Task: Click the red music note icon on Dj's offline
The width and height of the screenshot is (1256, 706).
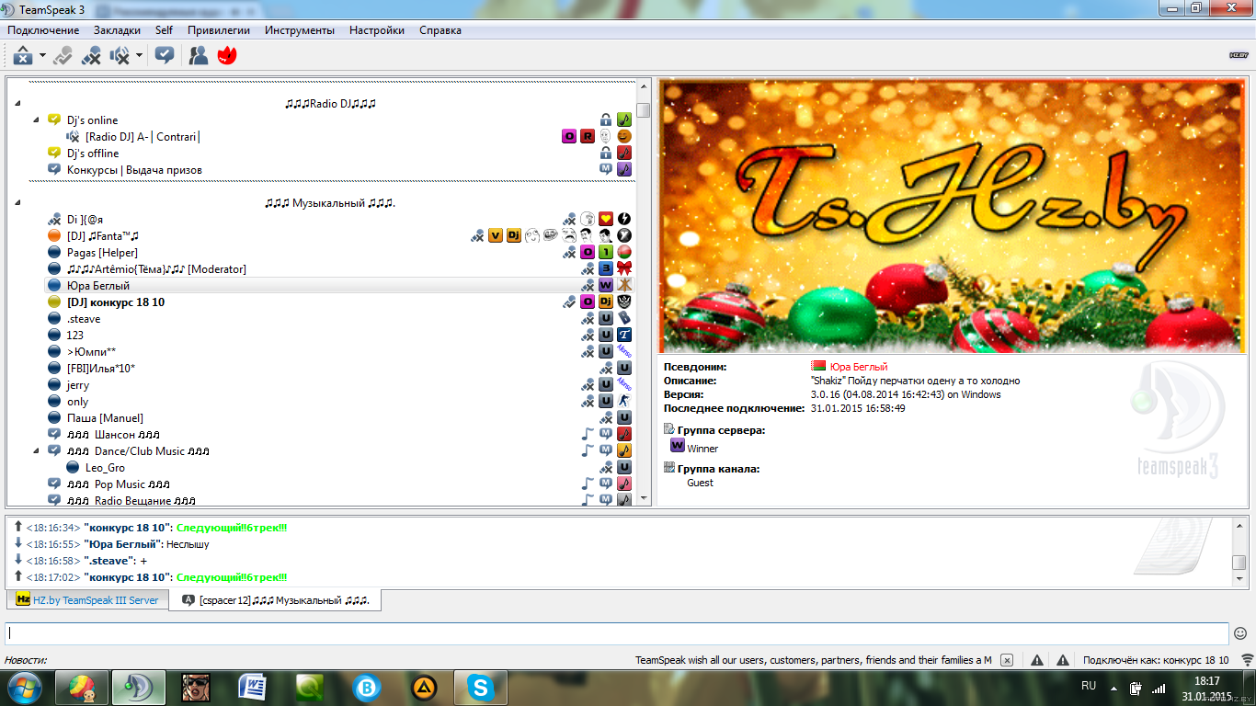Action: click(624, 154)
